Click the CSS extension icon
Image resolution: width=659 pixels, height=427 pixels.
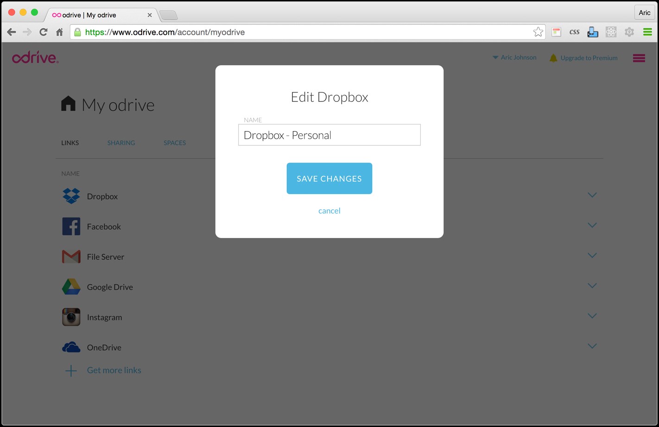click(574, 32)
